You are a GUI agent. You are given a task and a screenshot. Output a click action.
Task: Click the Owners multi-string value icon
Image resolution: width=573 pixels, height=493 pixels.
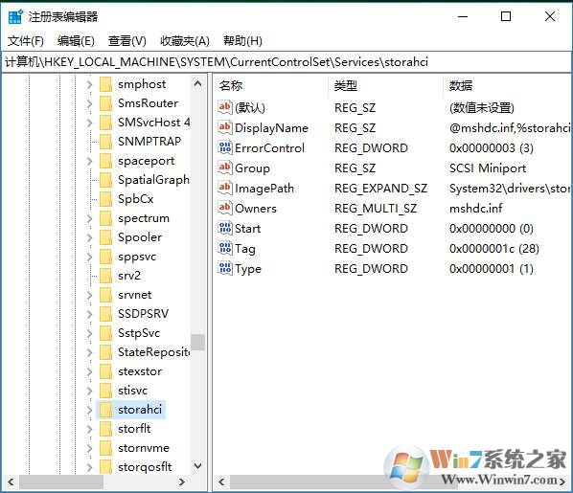(225, 208)
